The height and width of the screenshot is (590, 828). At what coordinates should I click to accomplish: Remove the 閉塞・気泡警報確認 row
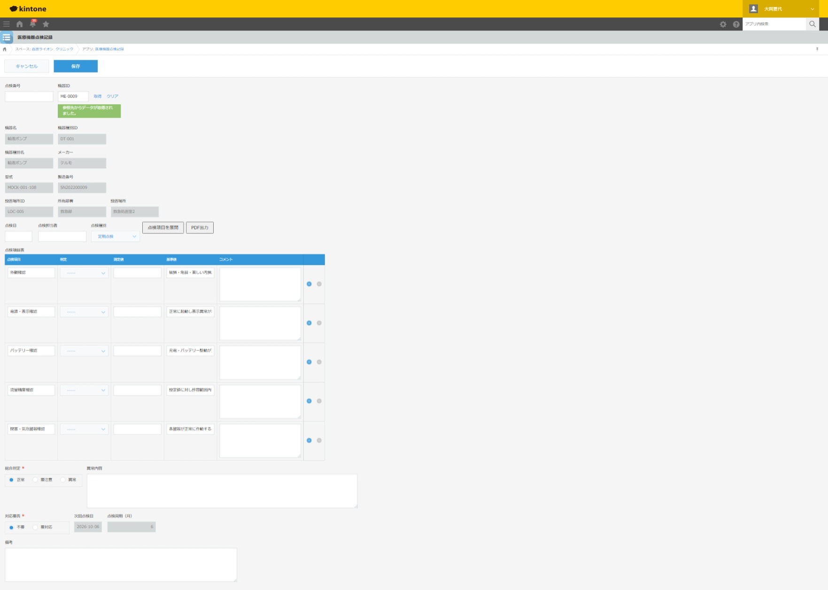pyautogui.click(x=319, y=440)
